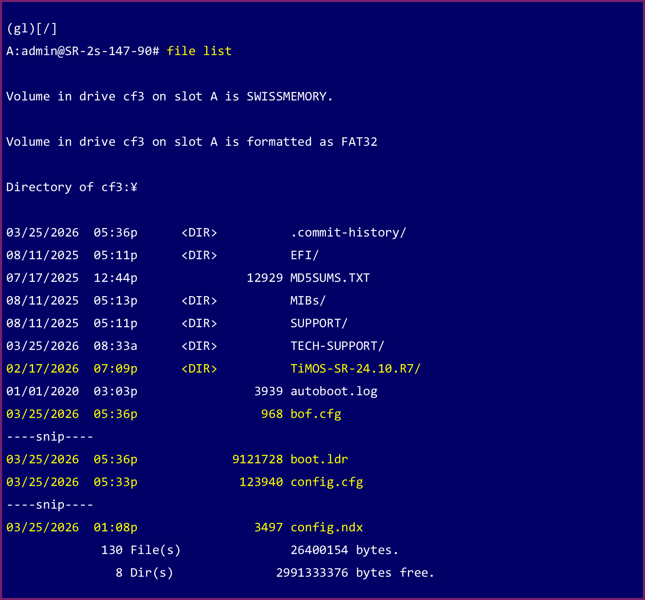Click the EFI/ directory name

304,255
